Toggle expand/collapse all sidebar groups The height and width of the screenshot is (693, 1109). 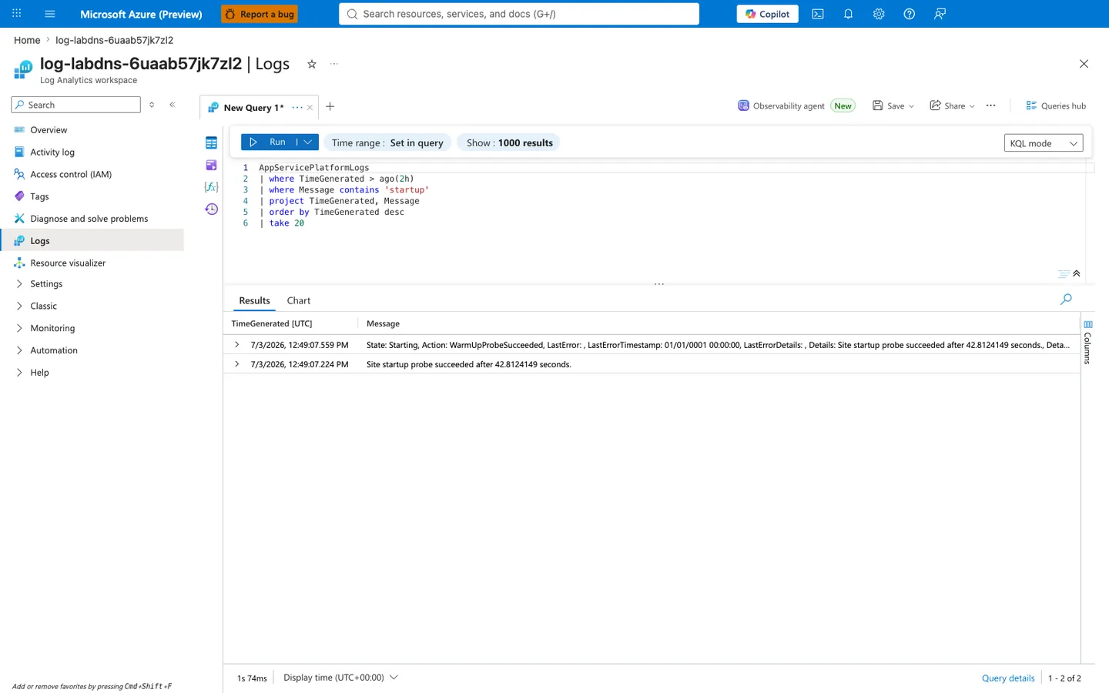[152, 105]
